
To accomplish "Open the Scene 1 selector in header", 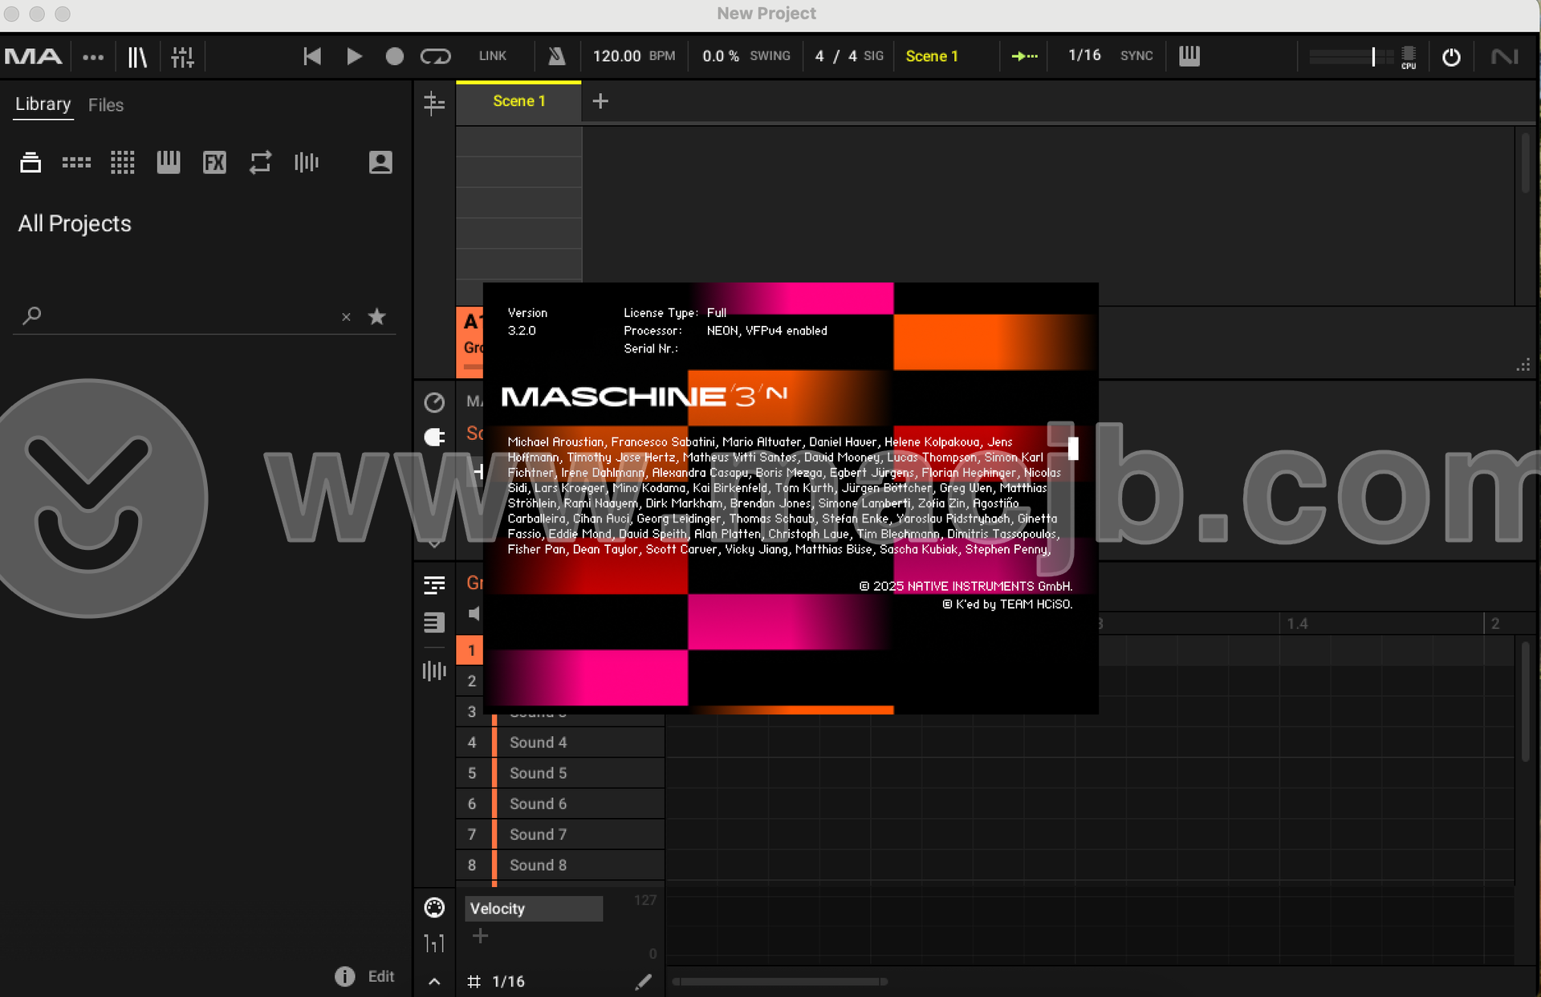I will coord(932,56).
